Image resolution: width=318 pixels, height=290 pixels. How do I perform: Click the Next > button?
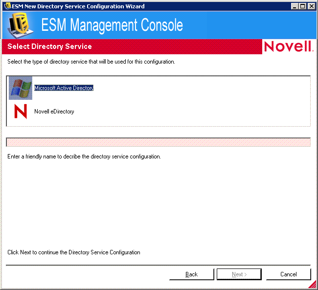tap(239, 274)
